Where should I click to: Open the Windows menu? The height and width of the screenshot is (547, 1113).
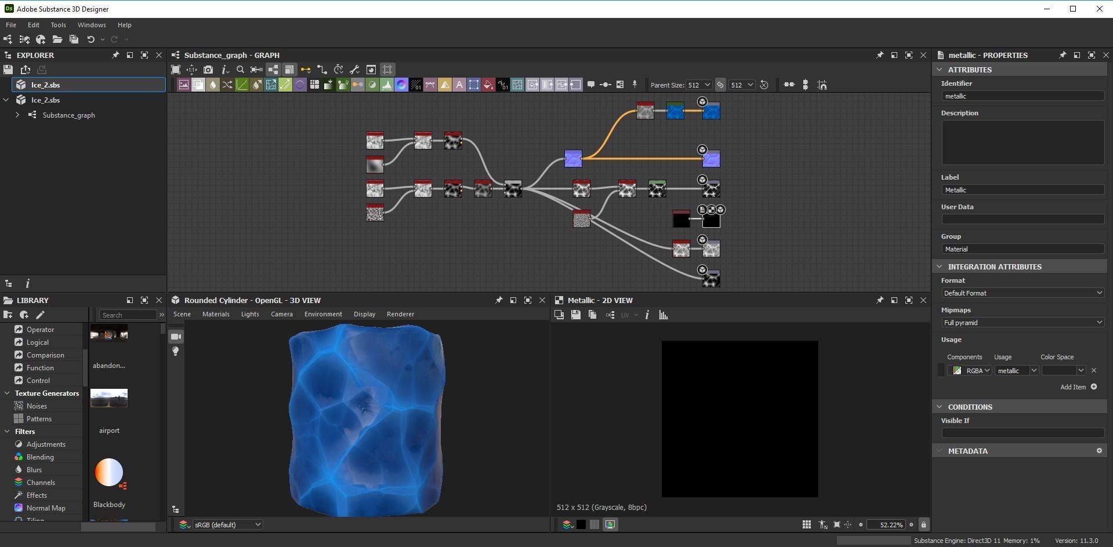click(92, 25)
